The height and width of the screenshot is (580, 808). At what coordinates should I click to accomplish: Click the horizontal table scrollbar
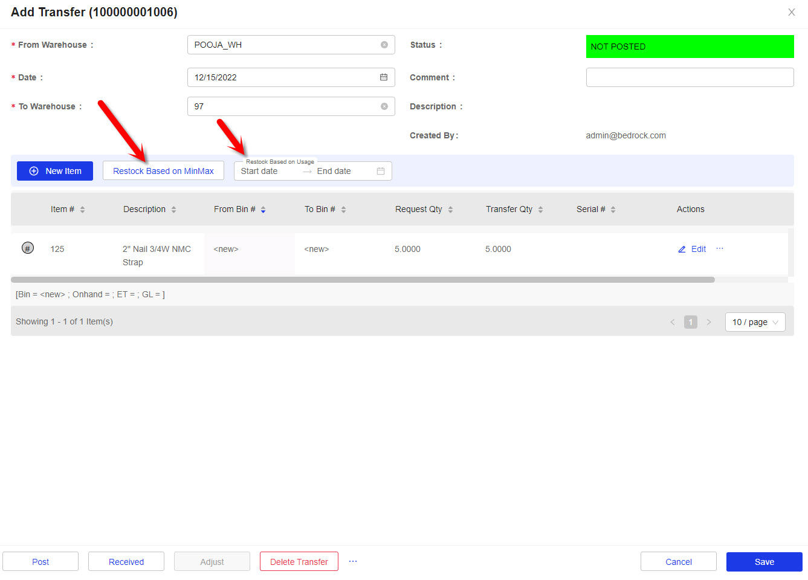pyautogui.click(x=363, y=280)
